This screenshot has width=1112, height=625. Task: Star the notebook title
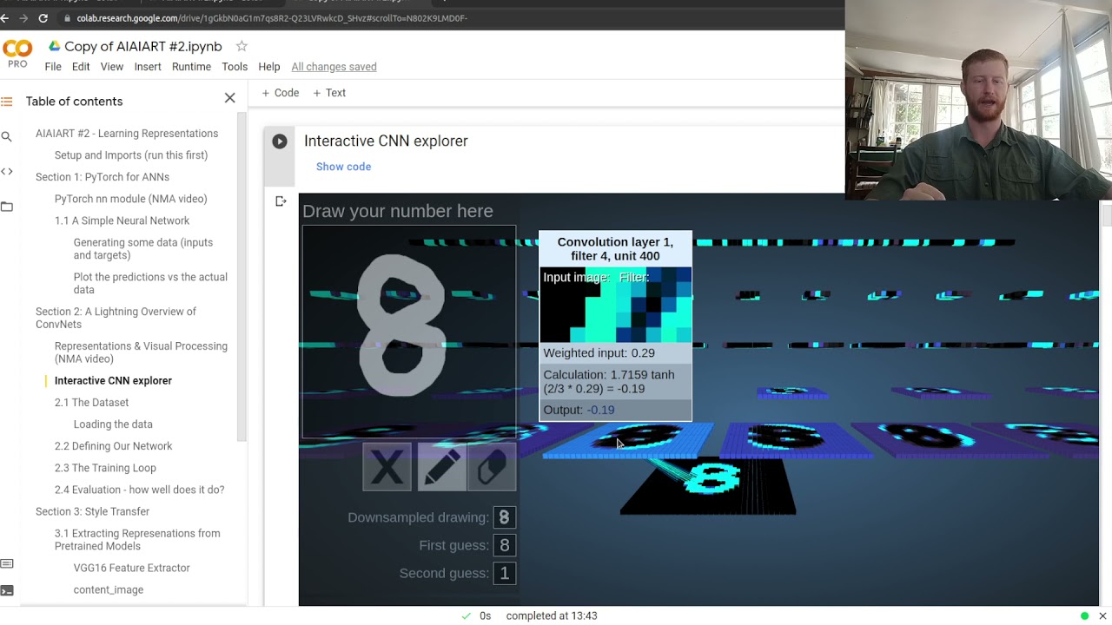coord(242,46)
